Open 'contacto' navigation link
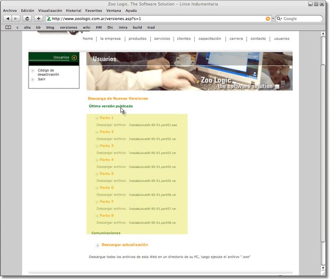Screen dimensions: 330x280 (258, 39)
